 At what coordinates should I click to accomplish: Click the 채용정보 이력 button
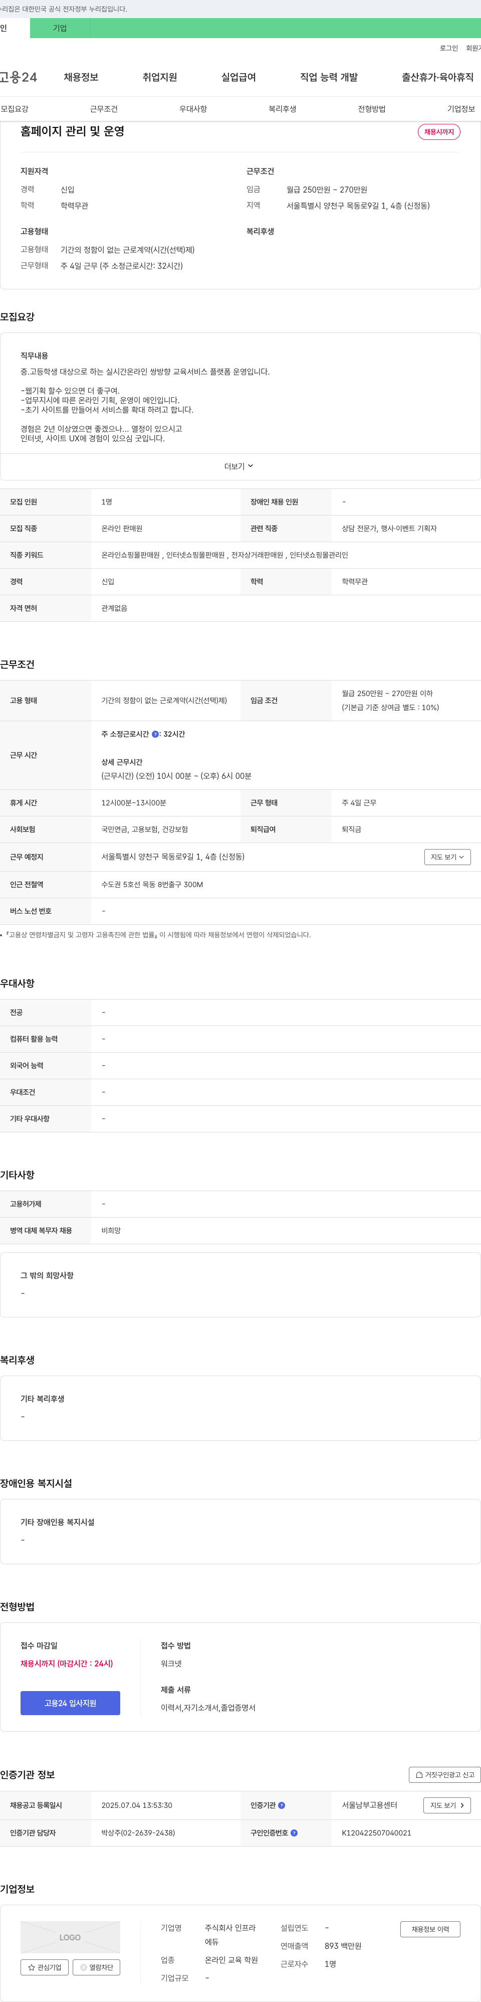point(430,1929)
